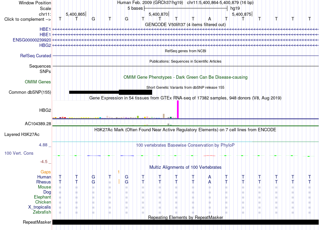This screenshot has height=230, width=319.
Task: Open the RefSeq Curated track label
Action: [x=36, y=56]
